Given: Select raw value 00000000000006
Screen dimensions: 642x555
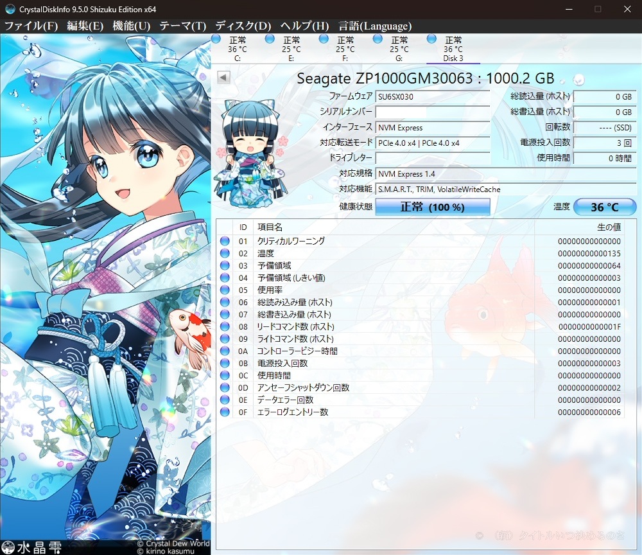Looking at the screenshot, I should [589, 412].
